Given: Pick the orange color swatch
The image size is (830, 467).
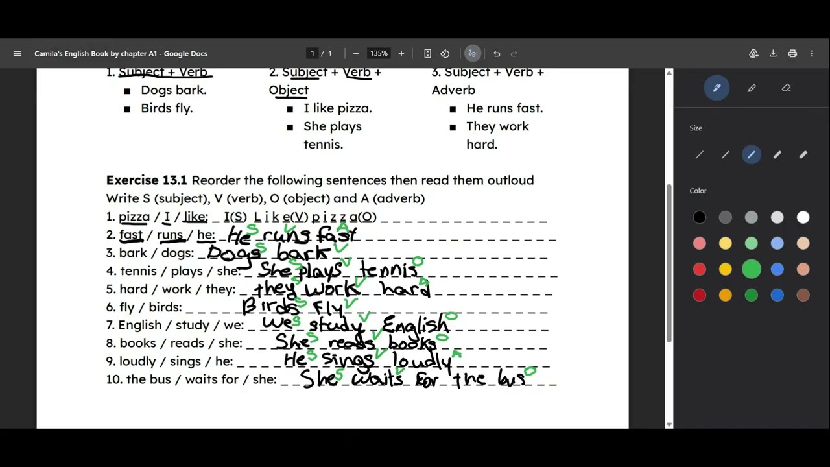Looking at the screenshot, I should (726, 295).
